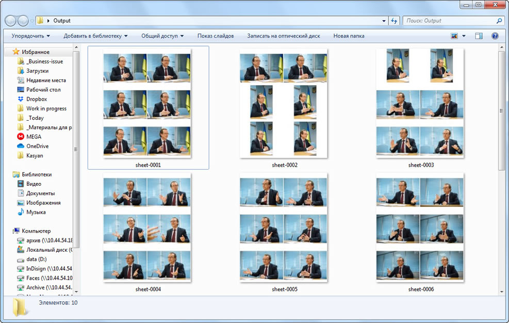Click the refresh icon beside the address bar

click(x=394, y=21)
